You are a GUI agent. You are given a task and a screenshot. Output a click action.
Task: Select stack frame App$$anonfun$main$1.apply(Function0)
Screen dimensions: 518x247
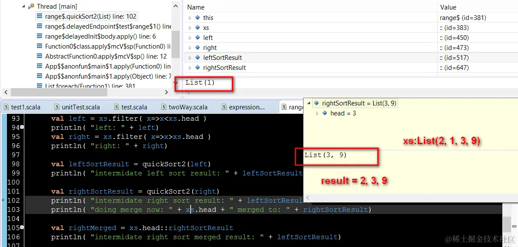pyautogui.click(x=108, y=66)
